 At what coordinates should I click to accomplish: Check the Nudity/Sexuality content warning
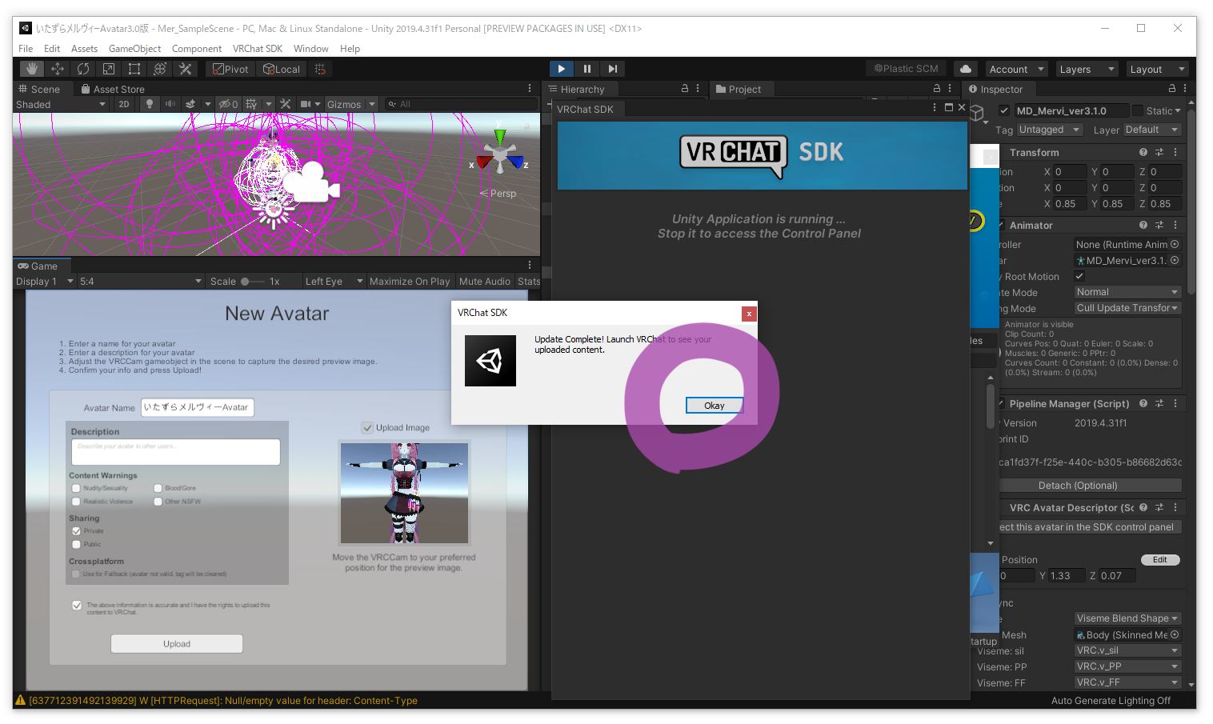(76, 488)
